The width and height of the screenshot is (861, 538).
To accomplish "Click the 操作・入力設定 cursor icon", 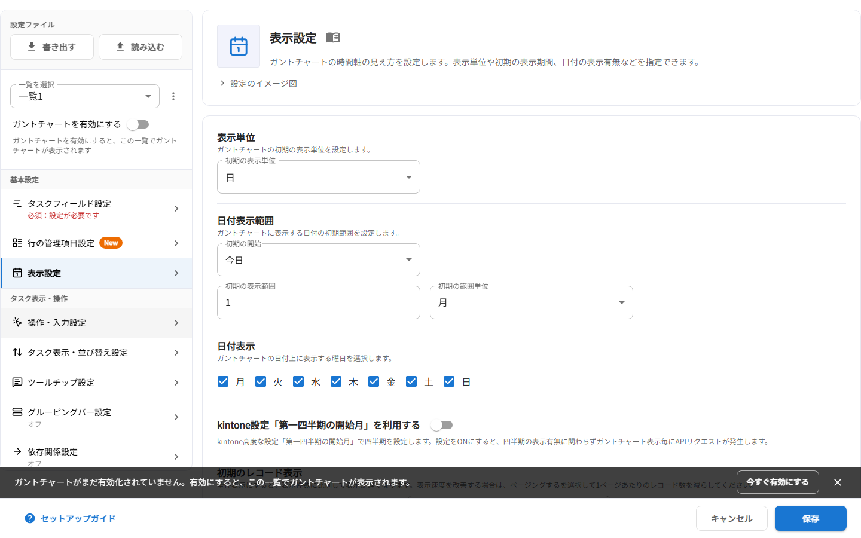I will tap(17, 322).
